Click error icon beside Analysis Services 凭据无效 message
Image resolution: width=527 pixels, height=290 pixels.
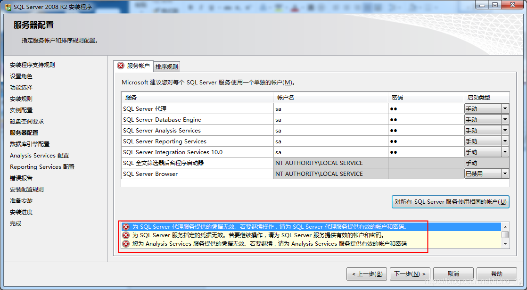(126, 243)
